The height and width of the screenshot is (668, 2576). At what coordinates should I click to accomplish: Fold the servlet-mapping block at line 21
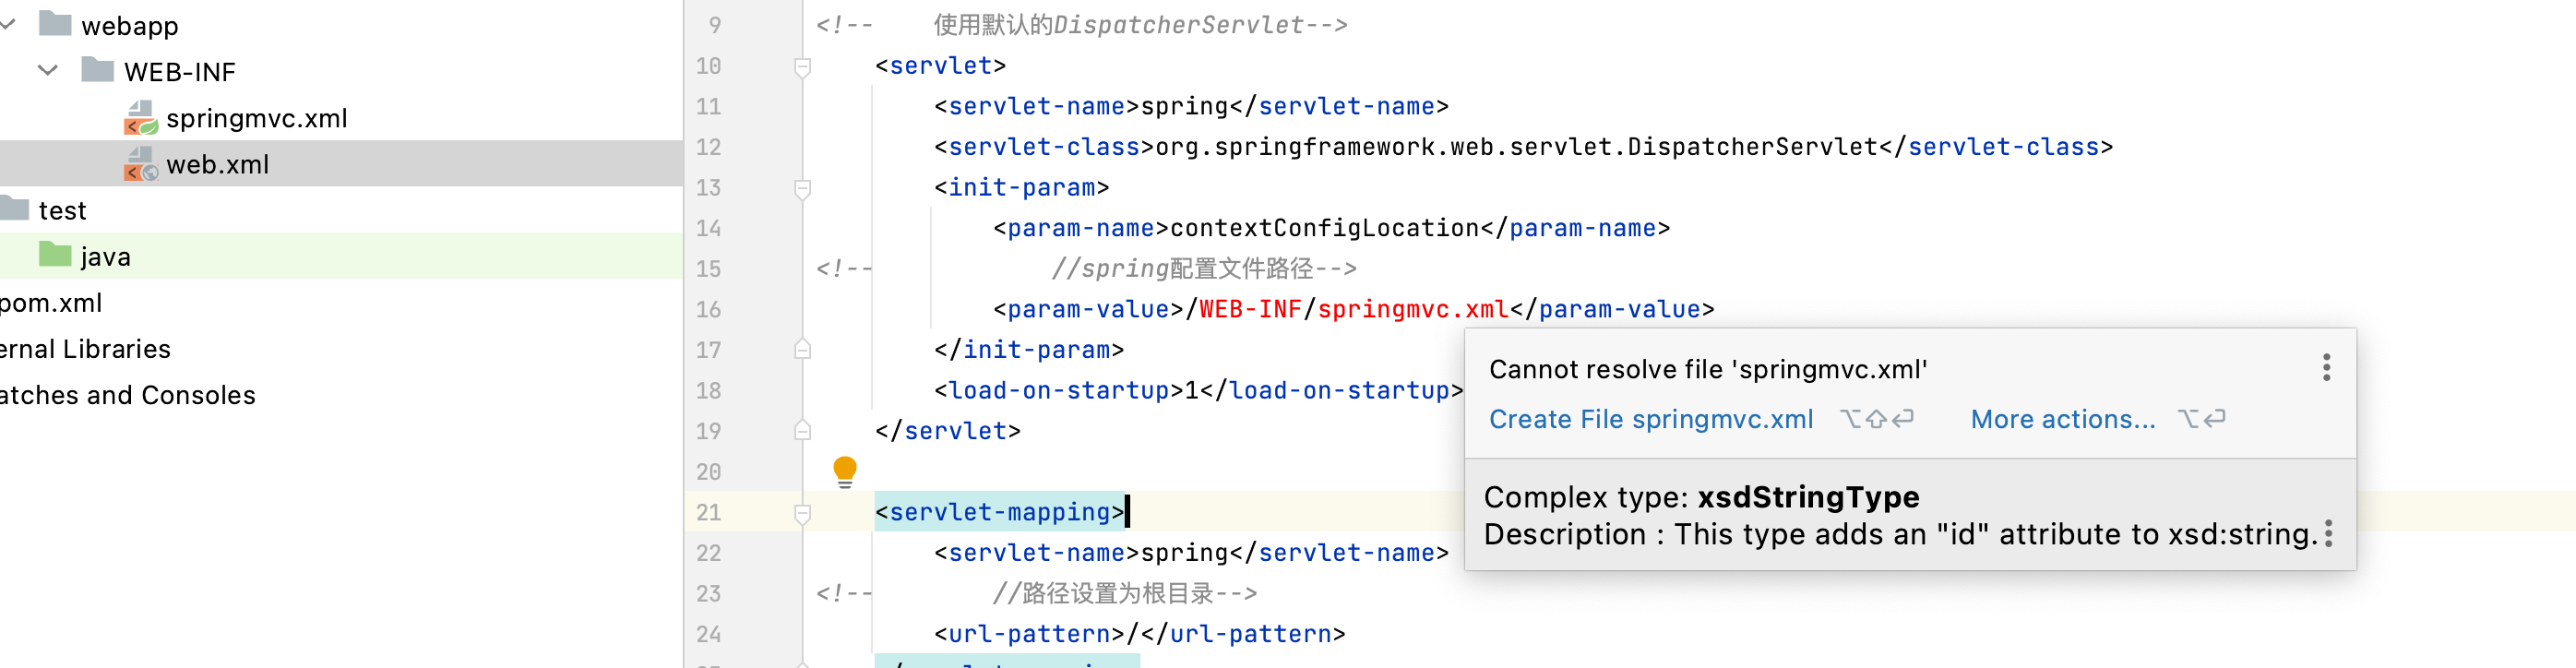[802, 513]
